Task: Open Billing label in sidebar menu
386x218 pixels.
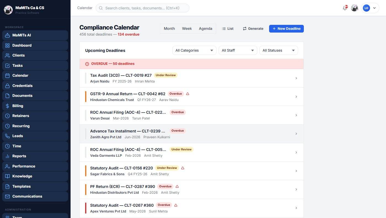Action: (18, 106)
